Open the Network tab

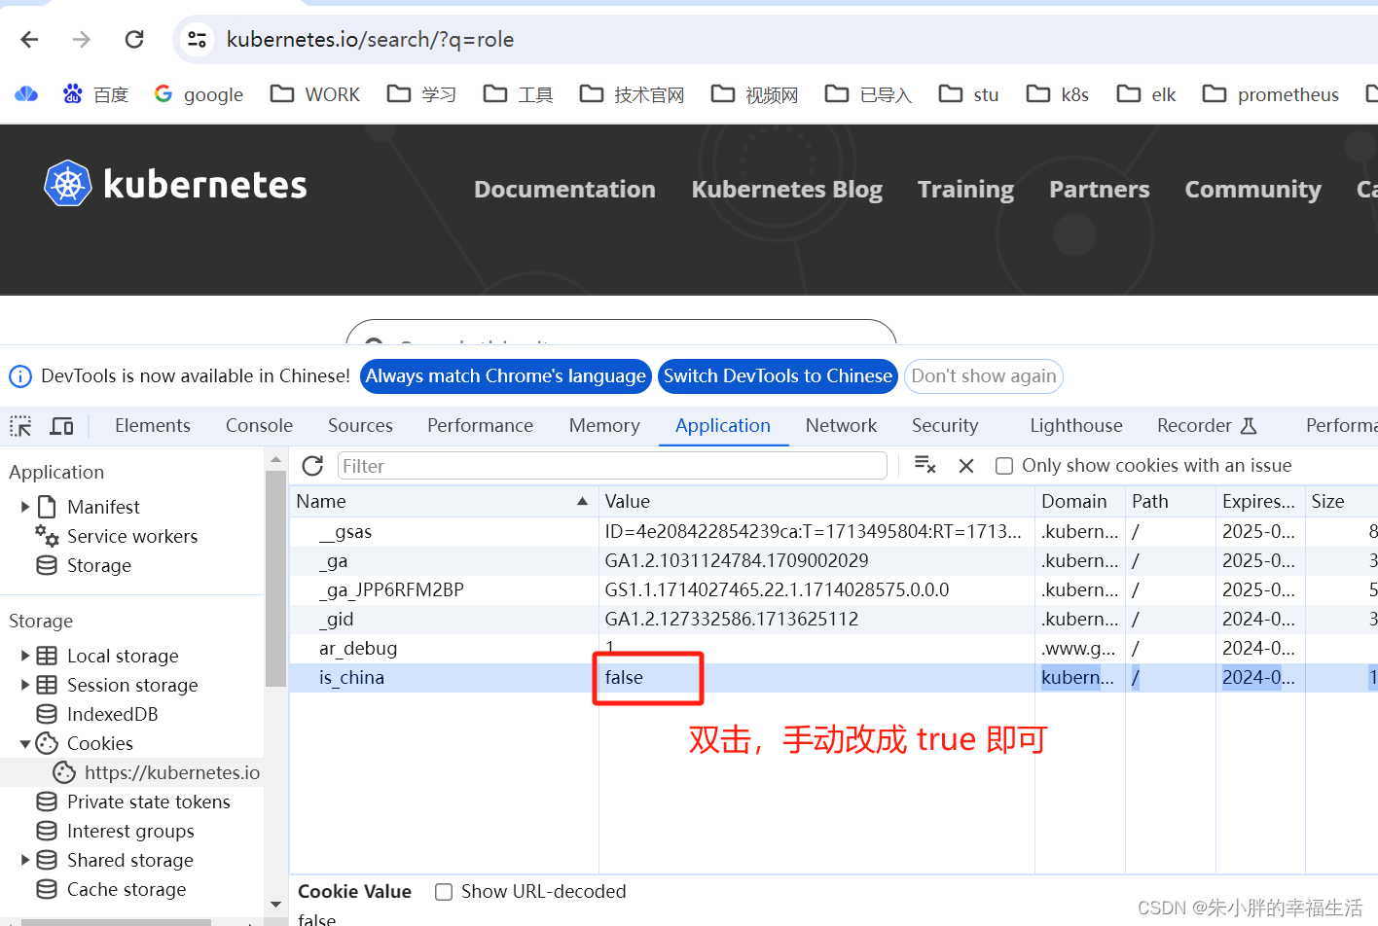841,426
